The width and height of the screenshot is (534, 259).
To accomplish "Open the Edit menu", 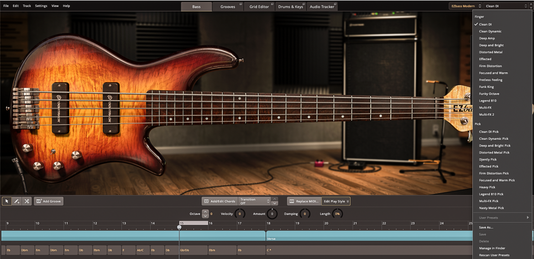I will 16,6.
